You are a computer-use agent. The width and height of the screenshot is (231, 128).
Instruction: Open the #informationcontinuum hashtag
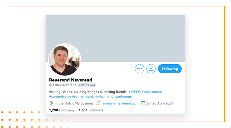(114, 96)
